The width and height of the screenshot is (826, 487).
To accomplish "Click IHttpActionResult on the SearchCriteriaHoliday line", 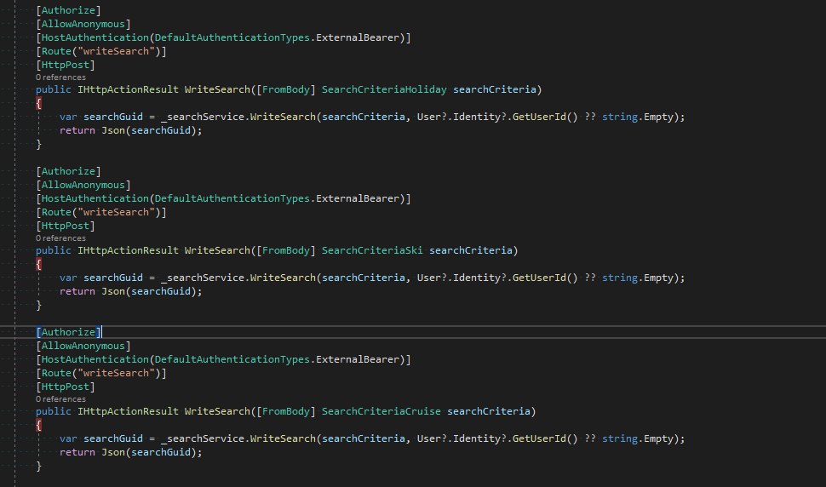I will tap(128, 89).
